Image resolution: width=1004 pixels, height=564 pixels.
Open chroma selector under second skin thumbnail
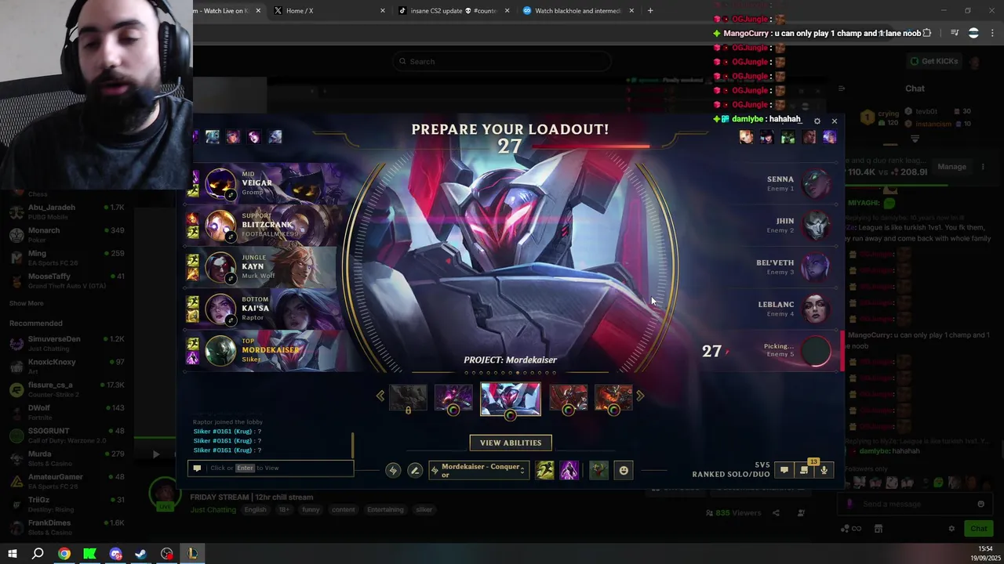coord(453,410)
